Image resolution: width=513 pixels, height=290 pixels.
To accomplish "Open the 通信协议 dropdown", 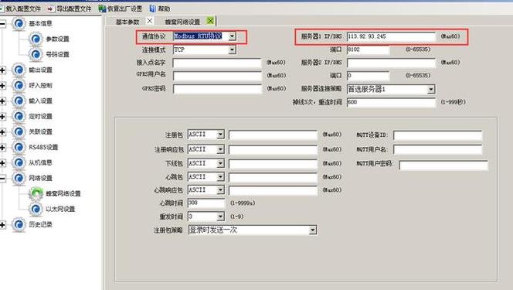I will 232,36.
